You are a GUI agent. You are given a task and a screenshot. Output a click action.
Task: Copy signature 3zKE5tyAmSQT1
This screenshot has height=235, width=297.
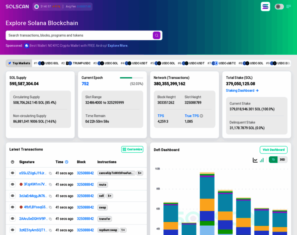pyautogui.click(x=50, y=230)
